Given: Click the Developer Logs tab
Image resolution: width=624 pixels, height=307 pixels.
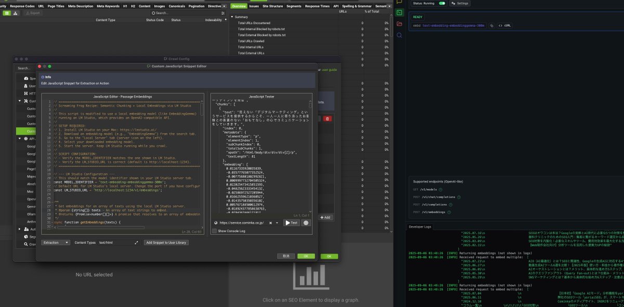Looking at the screenshot, I should point(420,226).
